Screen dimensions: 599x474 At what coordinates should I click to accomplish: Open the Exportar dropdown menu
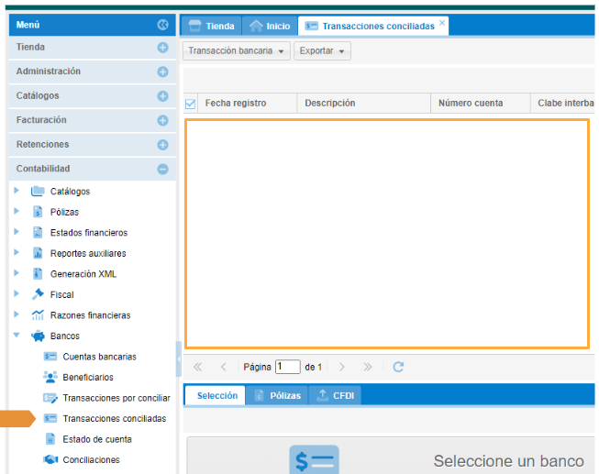tap(322, 51)
